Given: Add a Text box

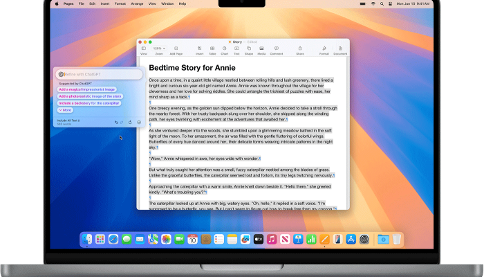Looking at the screenshot, I should 238,49.
